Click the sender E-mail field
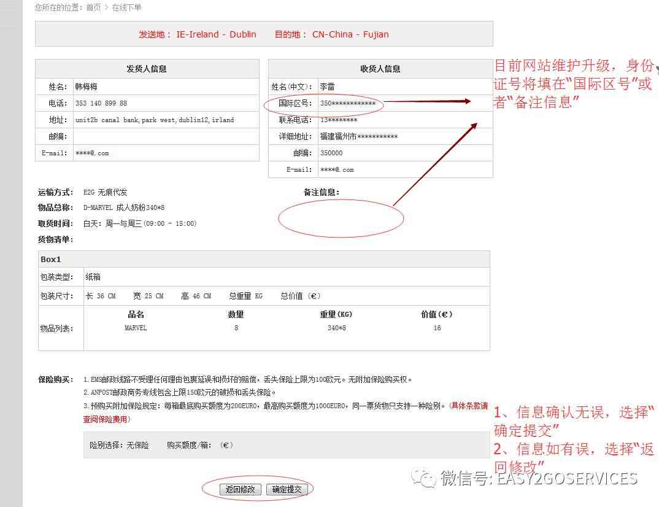659x507 pixels. (166, 153)
